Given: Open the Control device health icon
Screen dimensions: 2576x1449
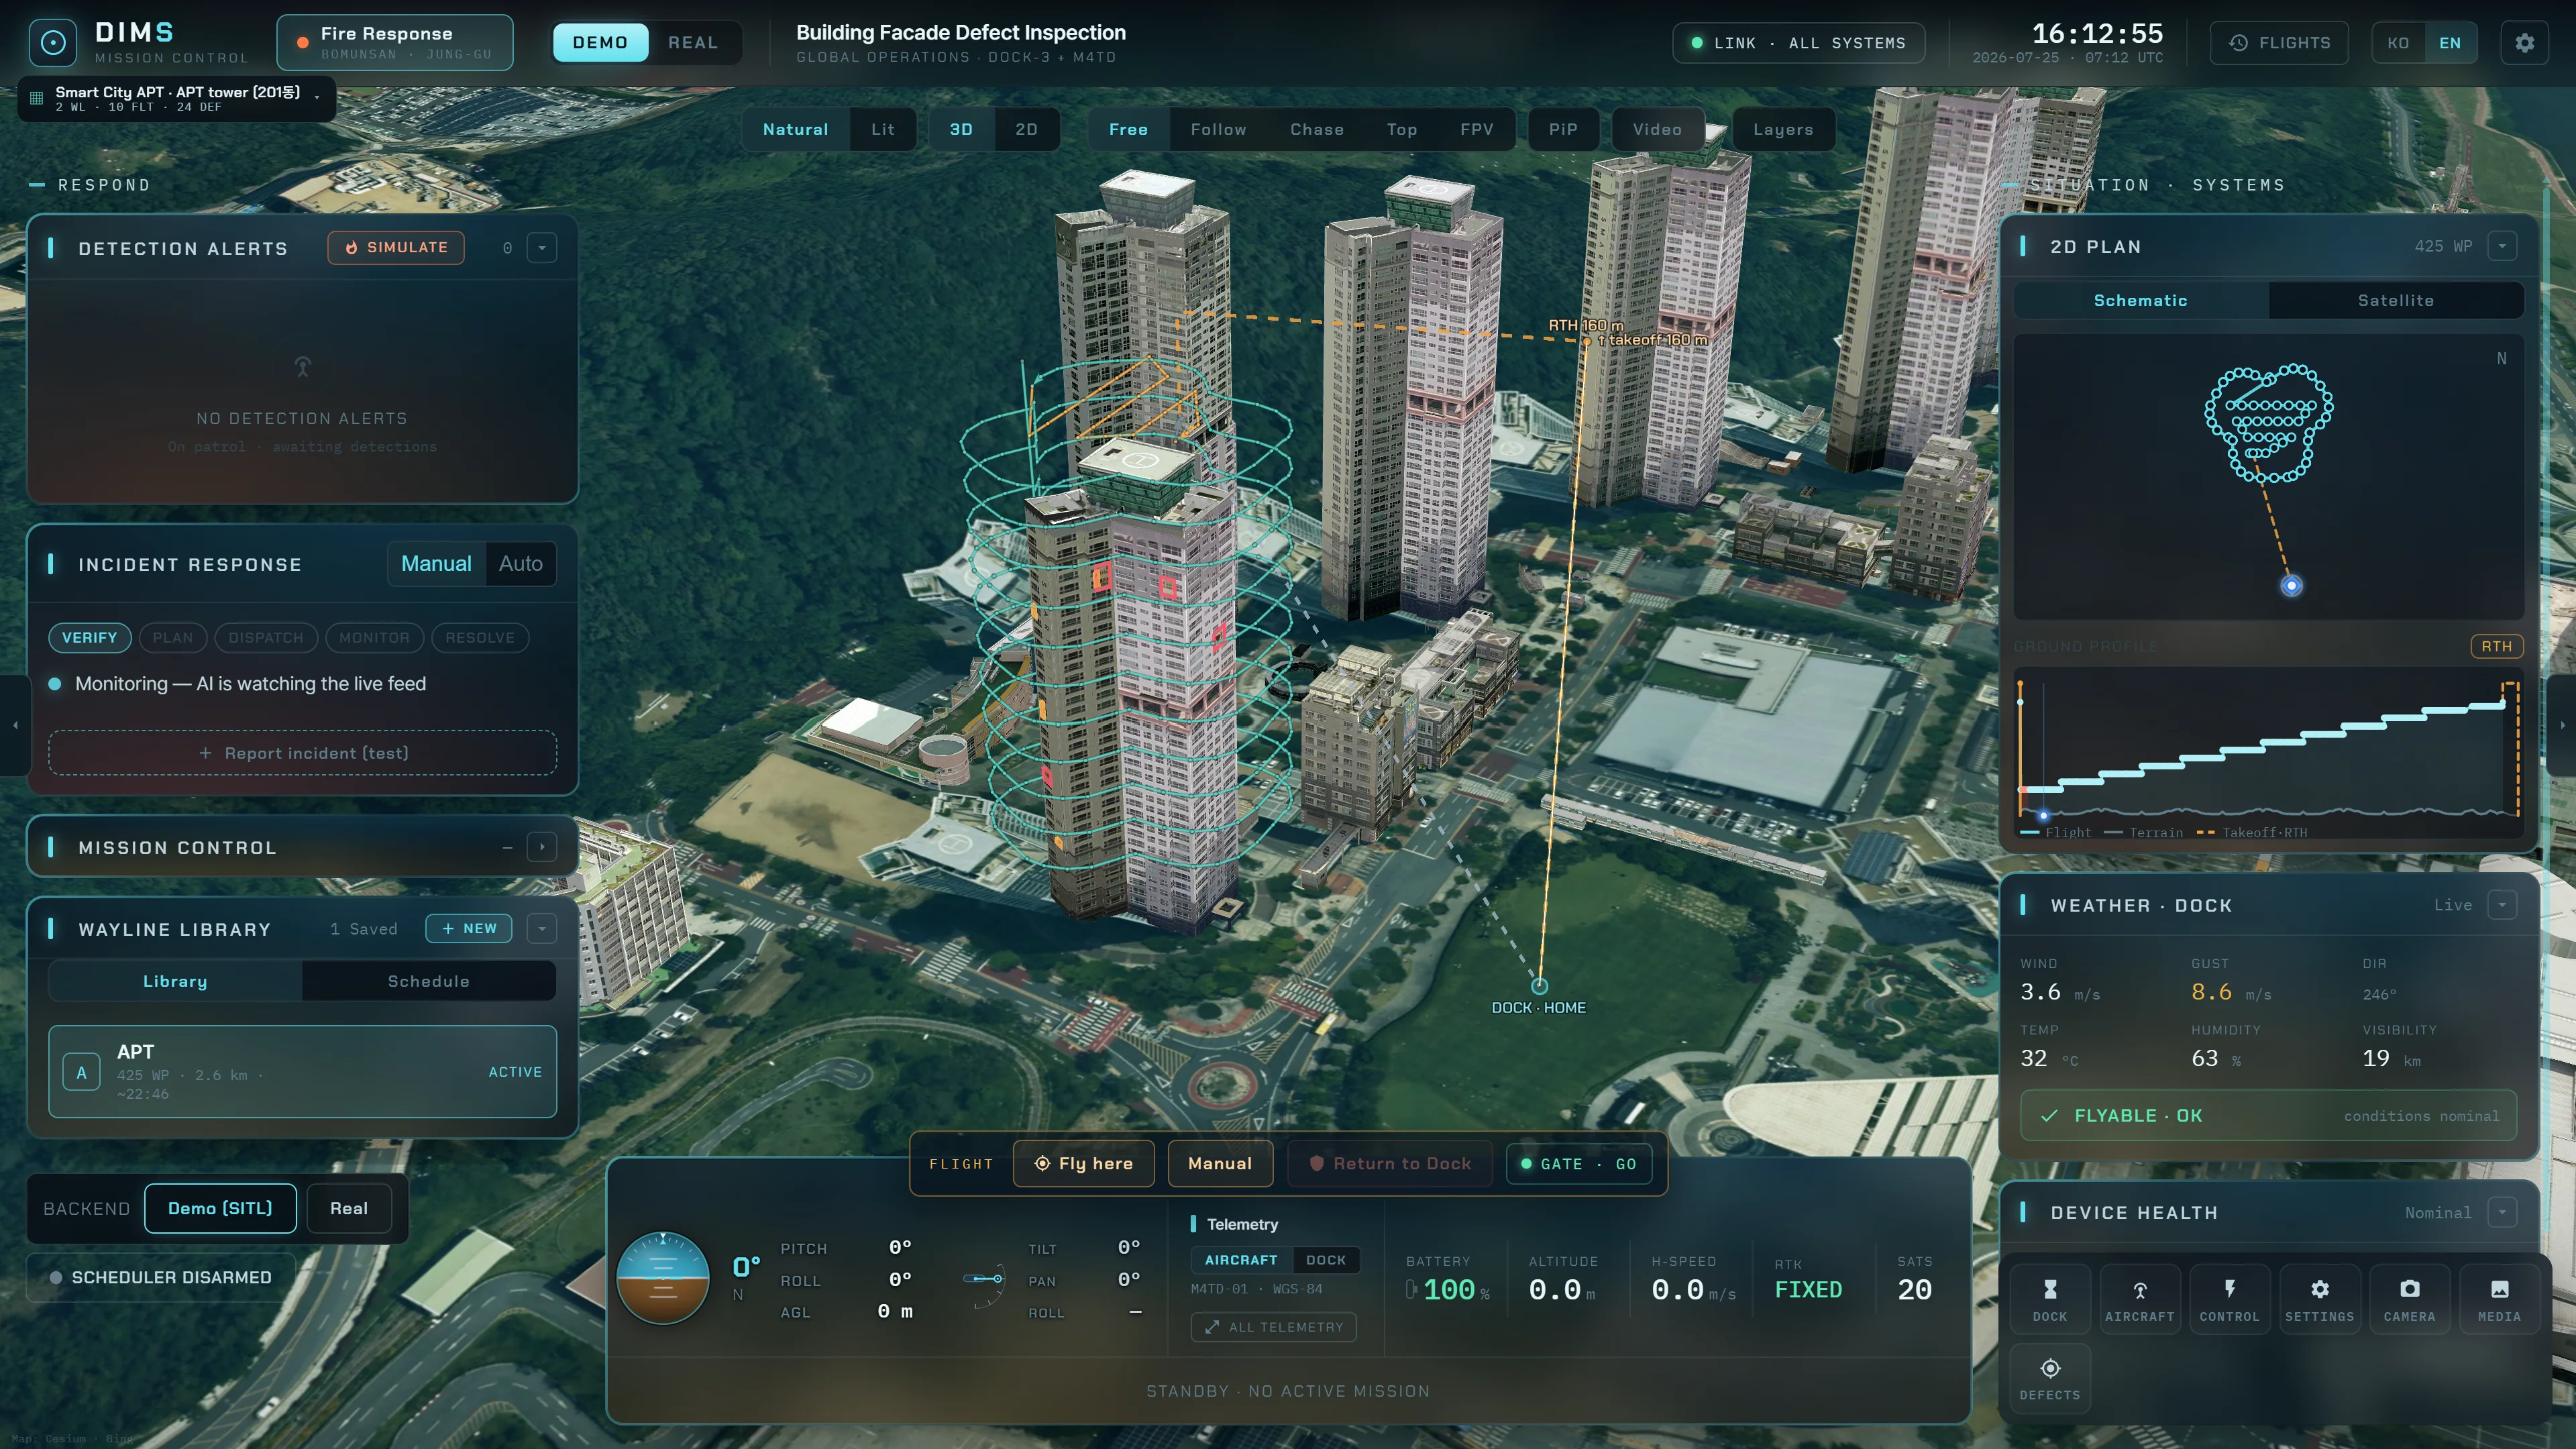Looking at the screenshot, I should coord(2229,1298).
